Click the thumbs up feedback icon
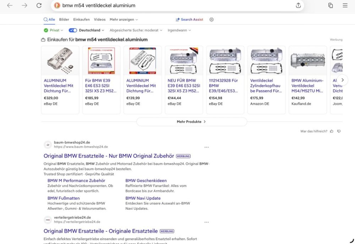Screen dimensions: 355x244 [332, 131]
